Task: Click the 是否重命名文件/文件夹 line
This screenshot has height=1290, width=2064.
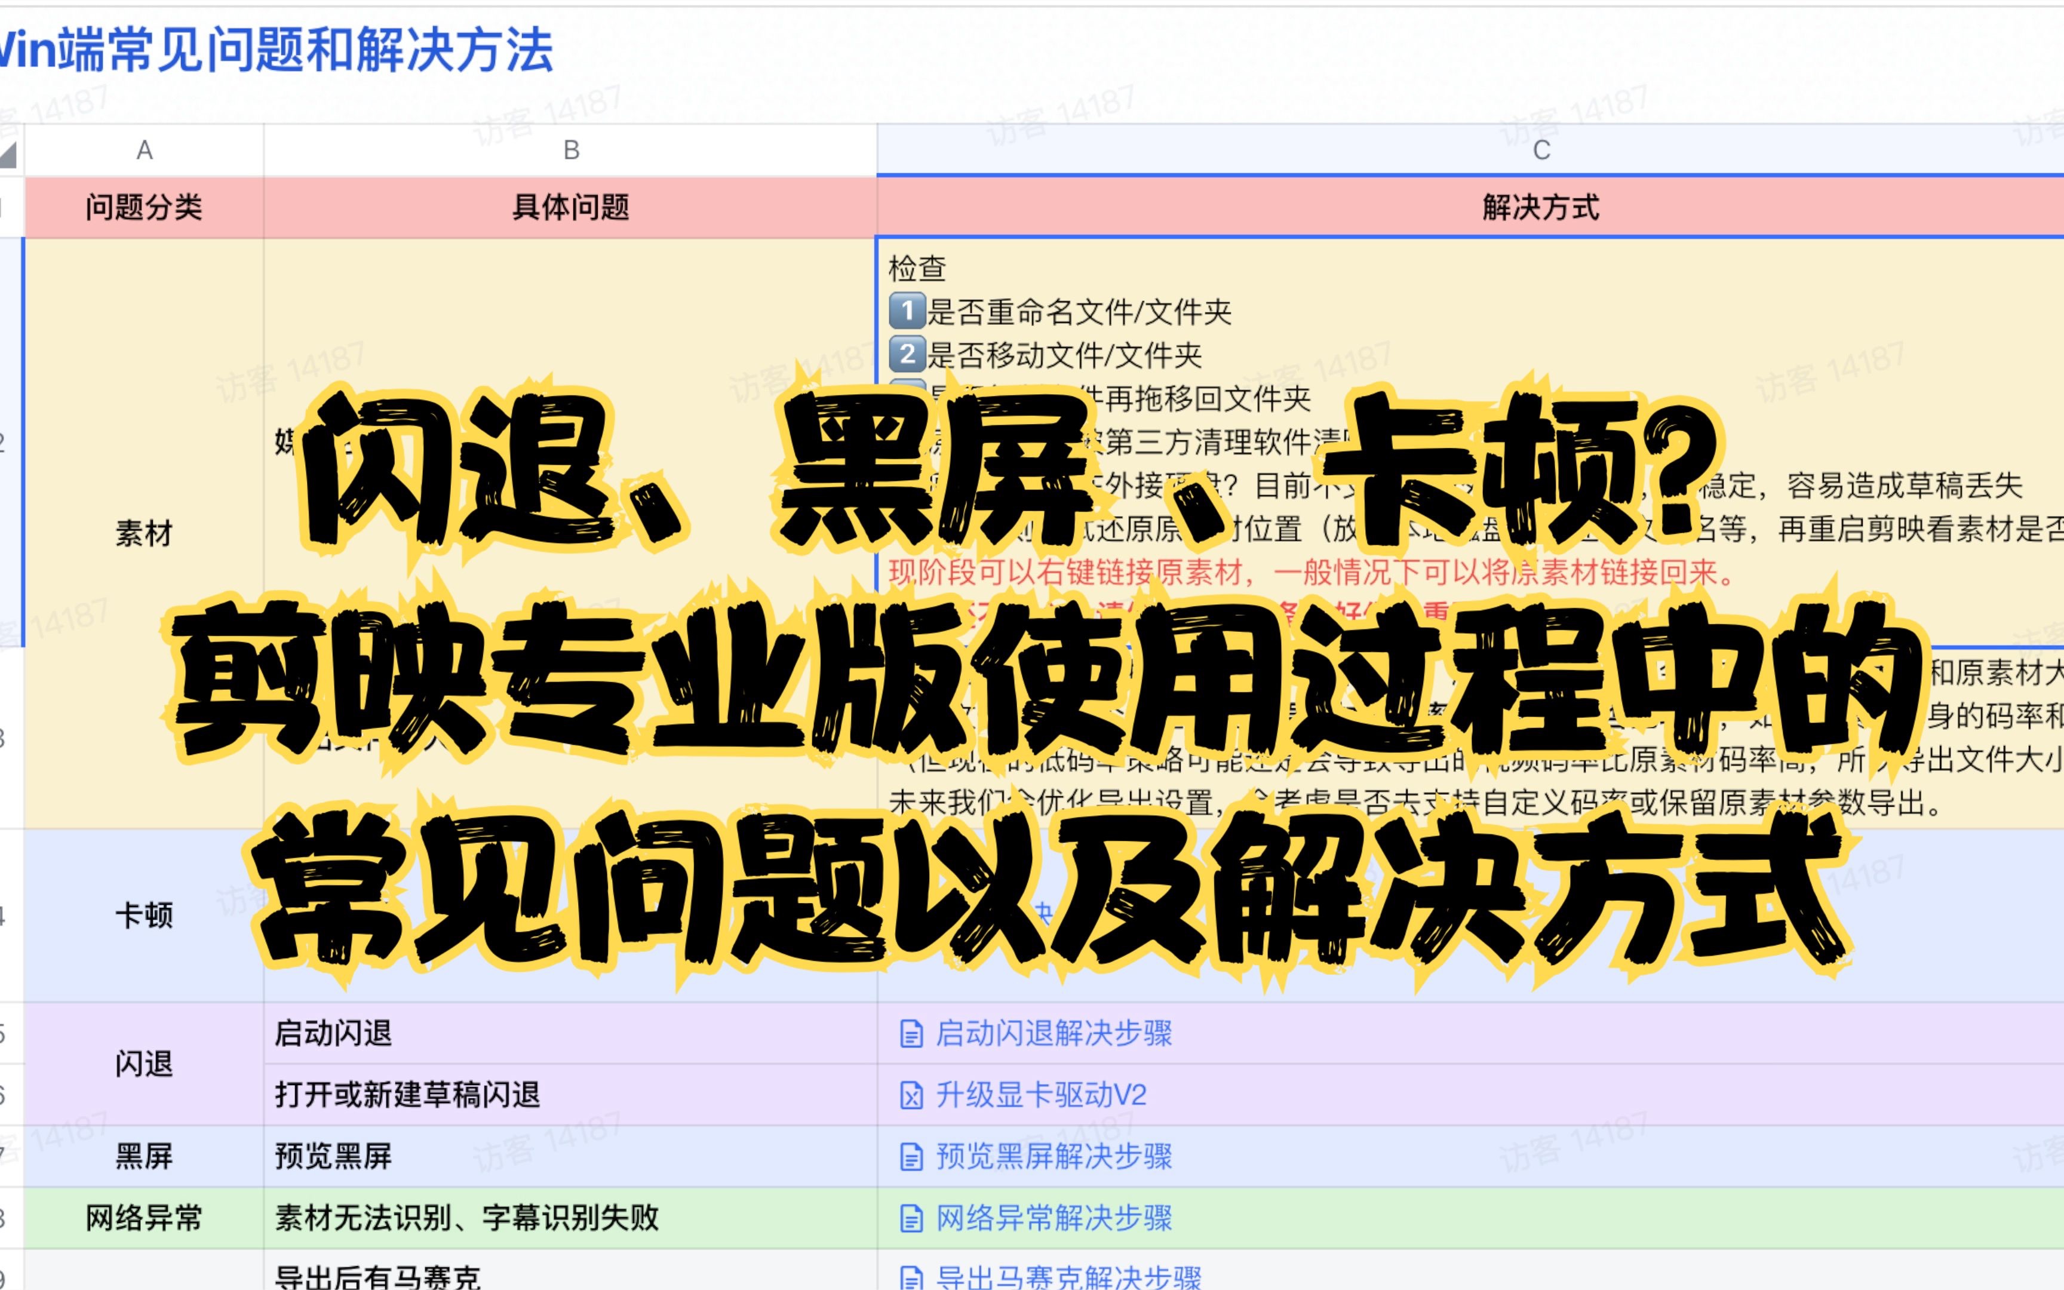Action: (1060, 311)
